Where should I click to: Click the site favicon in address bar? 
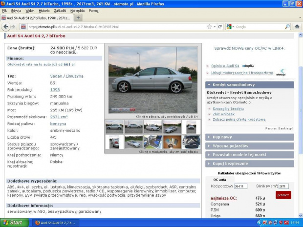click(23, 27)
